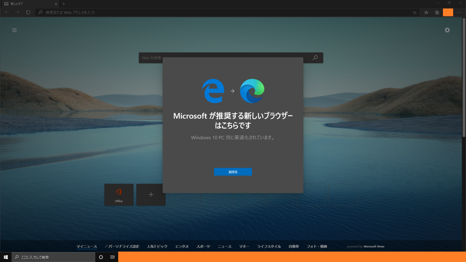Go forward using the forward arrow

point(17,12)
